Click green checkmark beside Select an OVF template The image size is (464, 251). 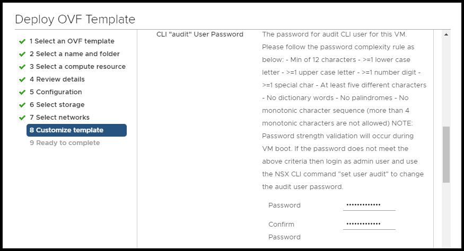point(22,41)
